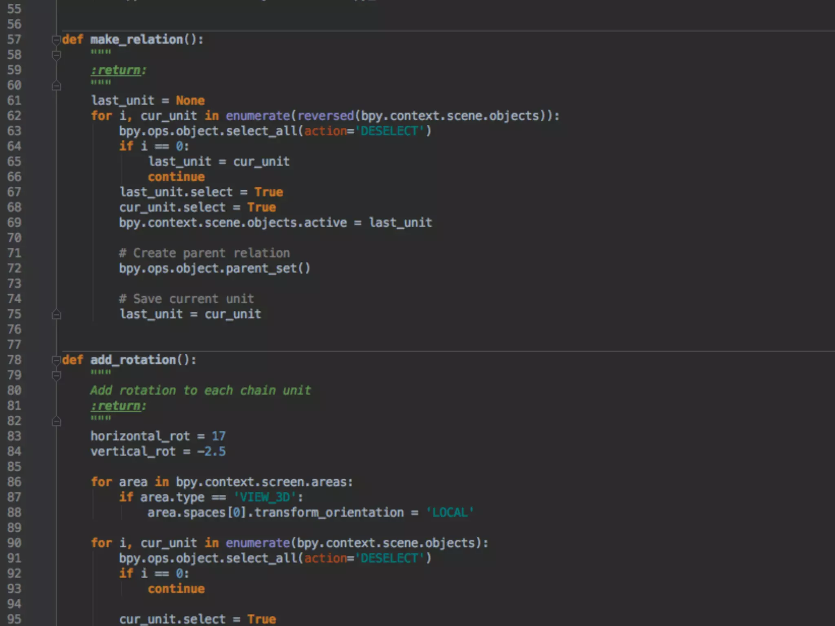Click the 'VIEW_3D' string literal
The width and height of the screenshot is (835, 626).
pos(265,498)
